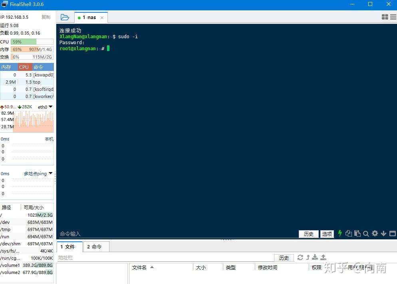Click the open-folder icon for new connection
397x284 pixels.
65,17
